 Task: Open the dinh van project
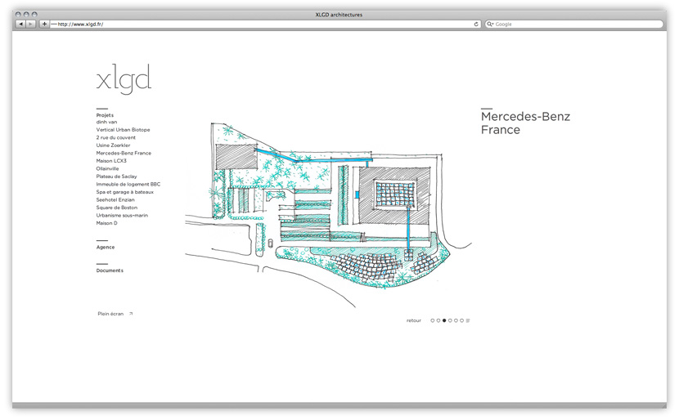(x=106, y=122)
